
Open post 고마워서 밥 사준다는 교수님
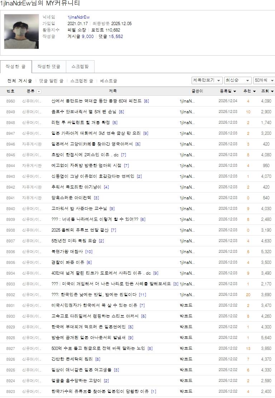[x=79, y=208]
